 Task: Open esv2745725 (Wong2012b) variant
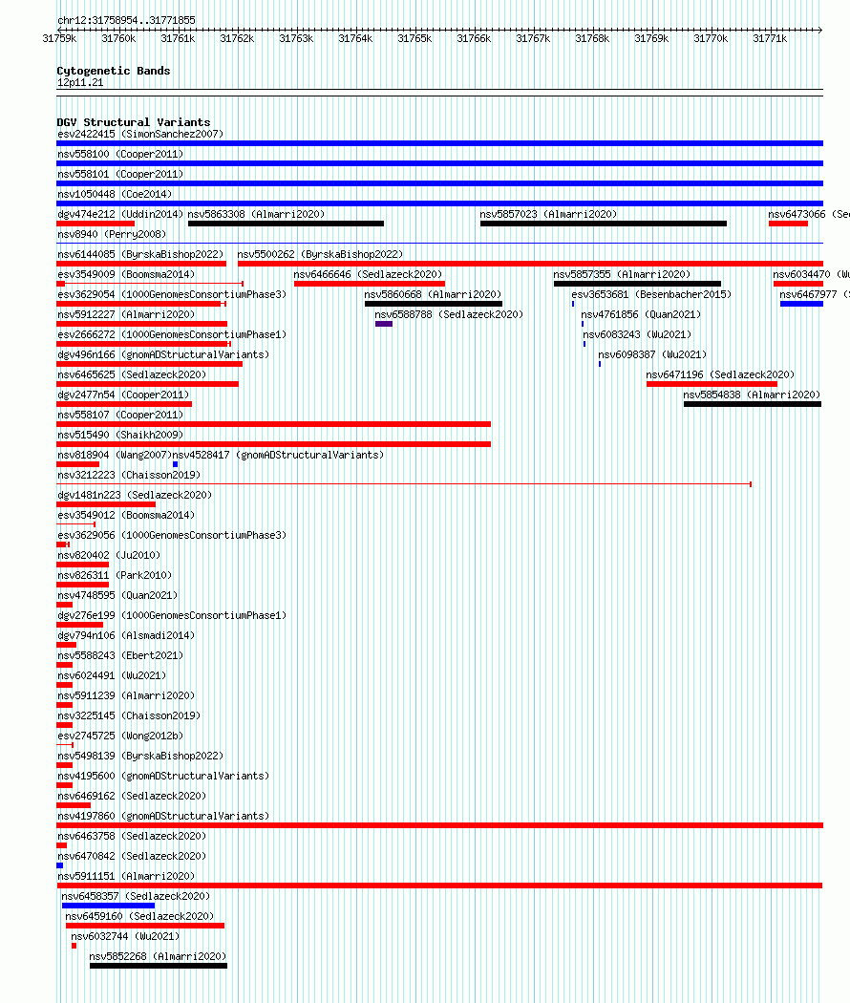(120, 736)
